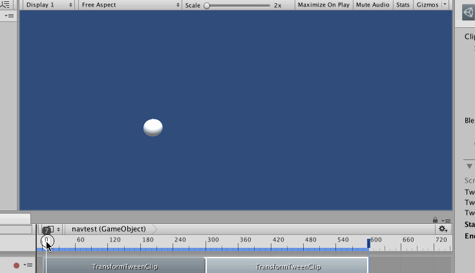This screenshot has height=273, width=475.
Task: Open the Free Aspect dropdown
Action: (x=130, y=5)
